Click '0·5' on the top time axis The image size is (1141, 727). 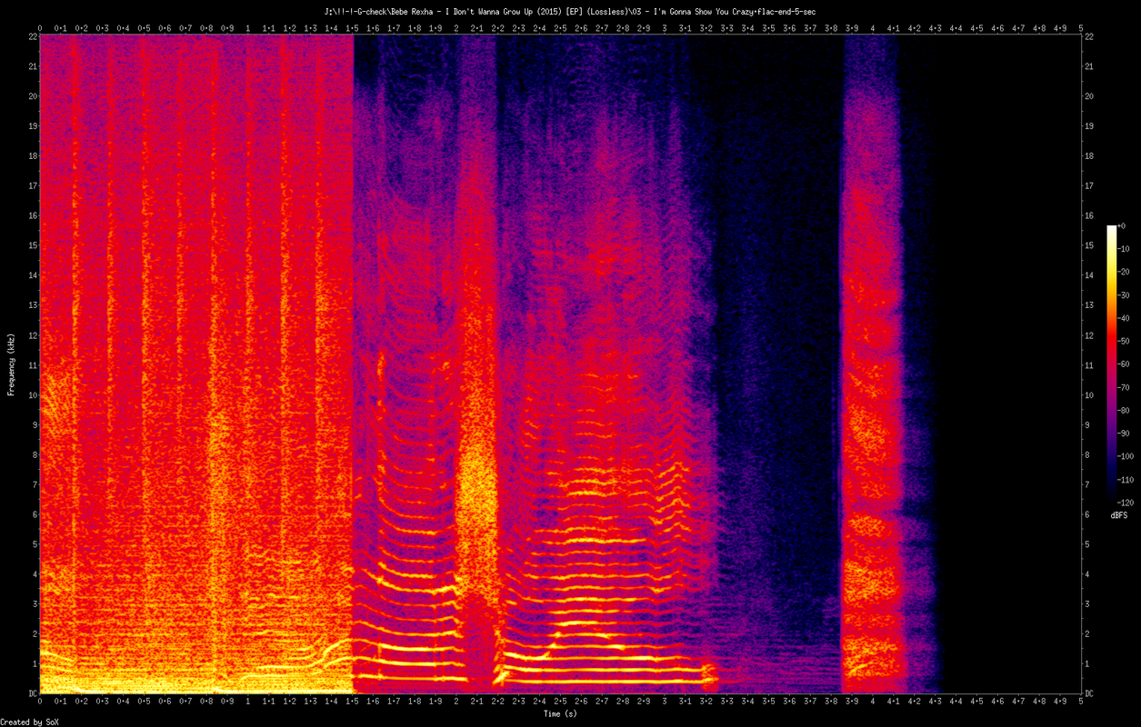(x=144, y=28)
